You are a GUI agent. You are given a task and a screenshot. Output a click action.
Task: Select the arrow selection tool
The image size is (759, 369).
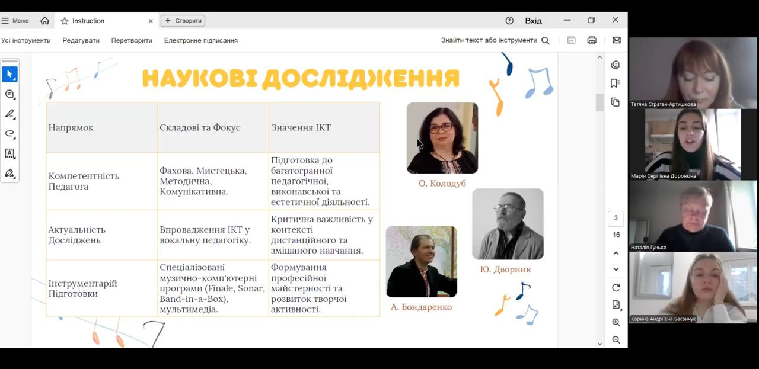coord(9,74)
